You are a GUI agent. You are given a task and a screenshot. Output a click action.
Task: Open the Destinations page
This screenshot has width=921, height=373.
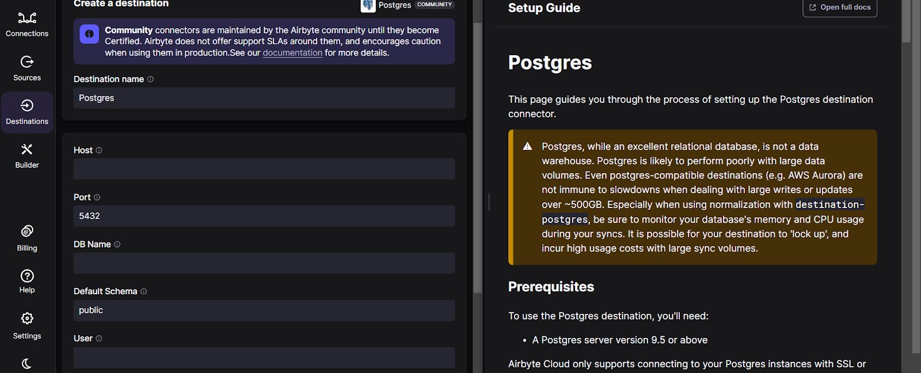(27, 113)
